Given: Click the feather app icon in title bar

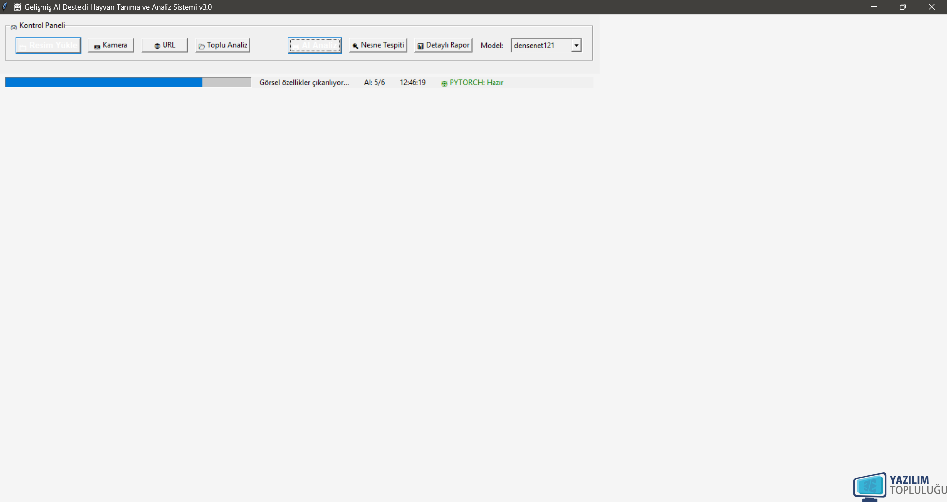Looking at the screenshot, I should (5, 7).
